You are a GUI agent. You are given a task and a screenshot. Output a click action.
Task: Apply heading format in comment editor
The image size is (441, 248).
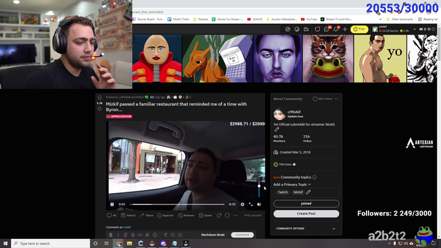click(165, 235)
